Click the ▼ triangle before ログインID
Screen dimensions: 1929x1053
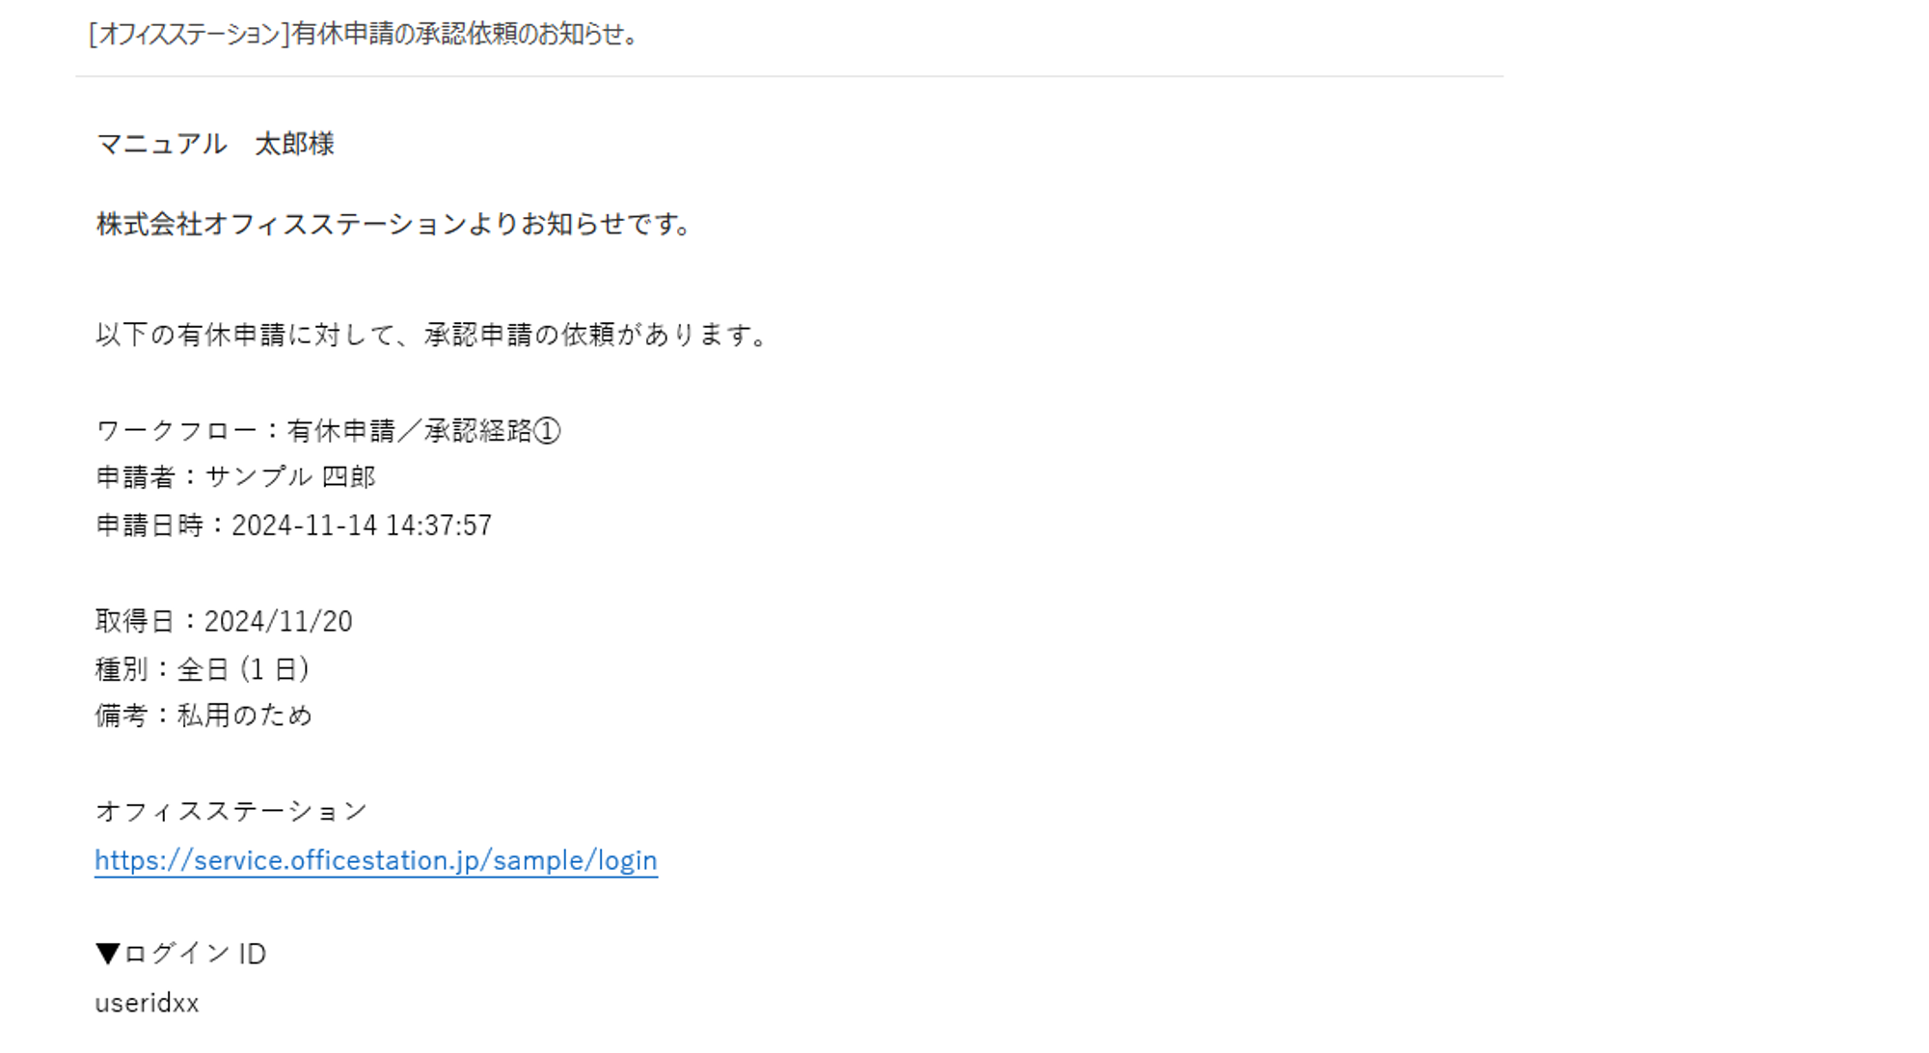click(108, 954)
